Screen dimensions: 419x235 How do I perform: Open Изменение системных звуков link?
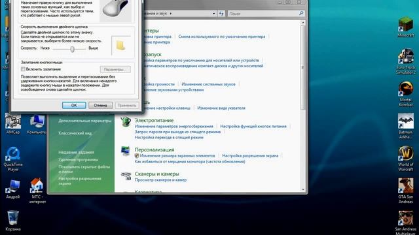click(208, 84)
